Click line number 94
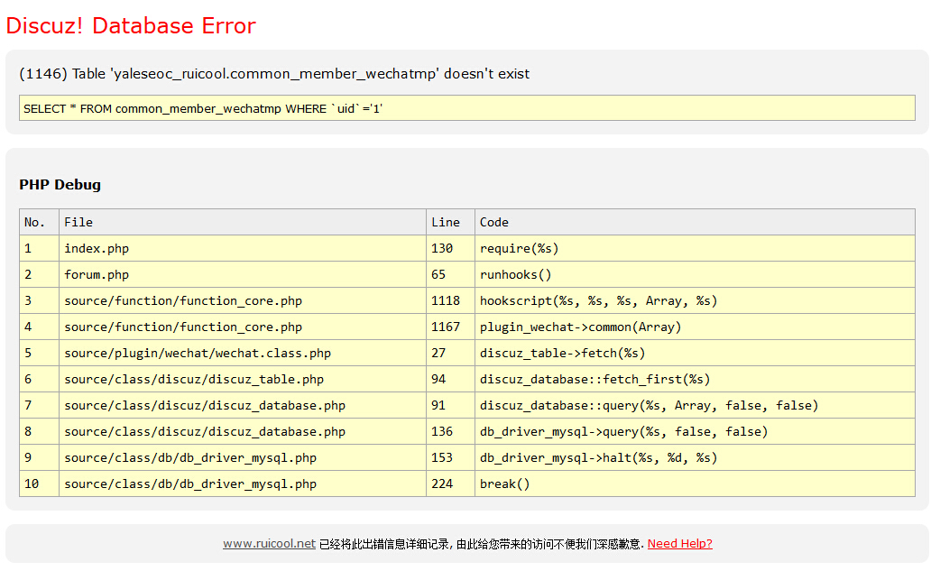Viewport: 940px width, 571px height. 450,379
